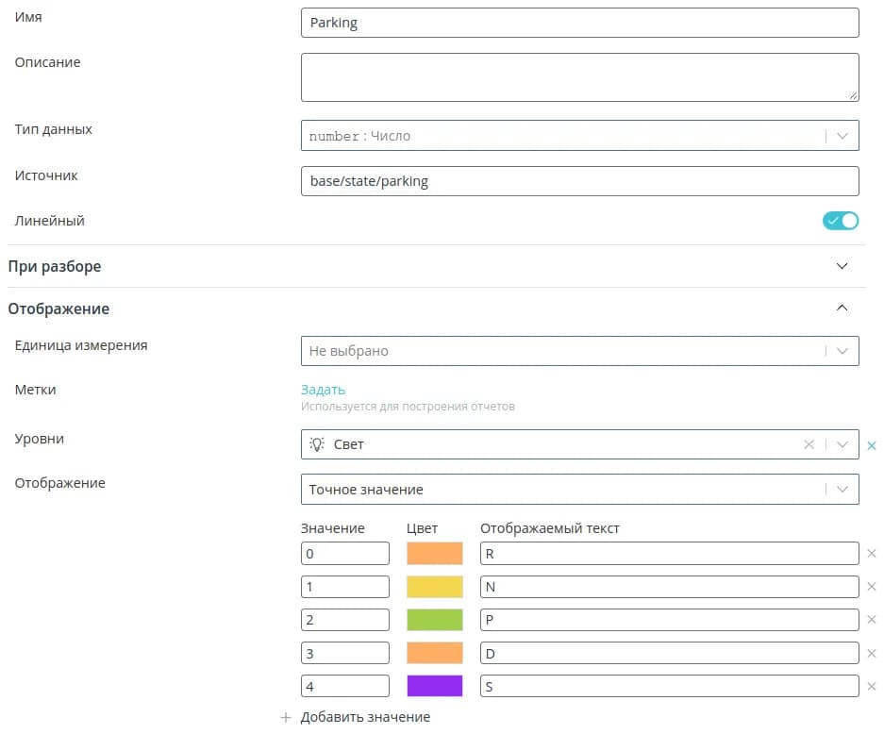Click the plus icon to add value
The height and width of the screenshot is (734, 884).
point(286,718)
